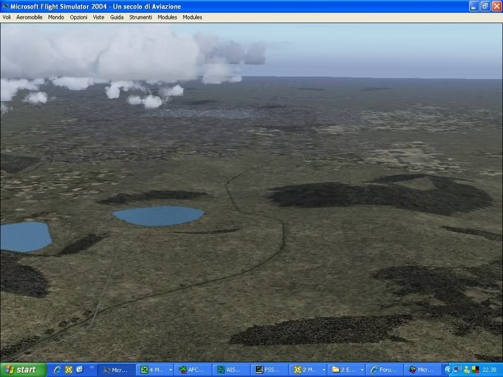Open the Viste menu
Screen dimensions: 503x377
click(99, 18)
